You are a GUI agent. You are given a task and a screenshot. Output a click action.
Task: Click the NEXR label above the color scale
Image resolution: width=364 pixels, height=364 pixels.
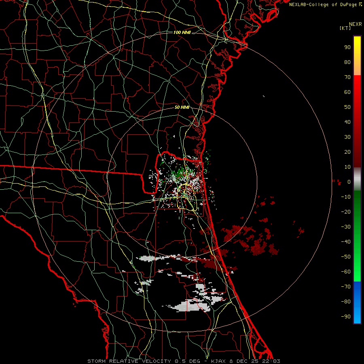[356, 24]
